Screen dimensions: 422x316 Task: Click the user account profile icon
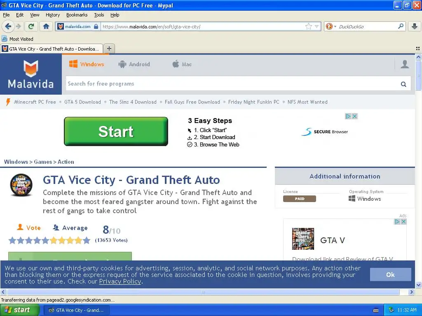click(x=405, y=64)
